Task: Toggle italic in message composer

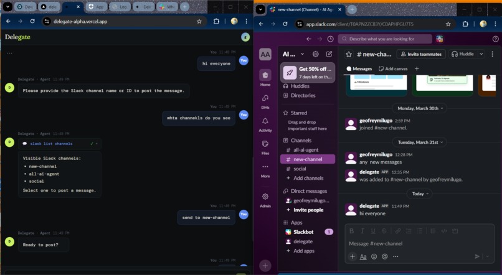Action: 362,231
